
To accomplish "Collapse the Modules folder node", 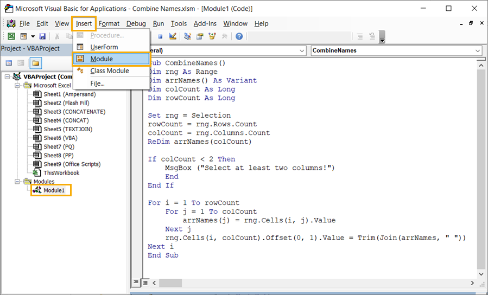I will [x=17, y=182].
